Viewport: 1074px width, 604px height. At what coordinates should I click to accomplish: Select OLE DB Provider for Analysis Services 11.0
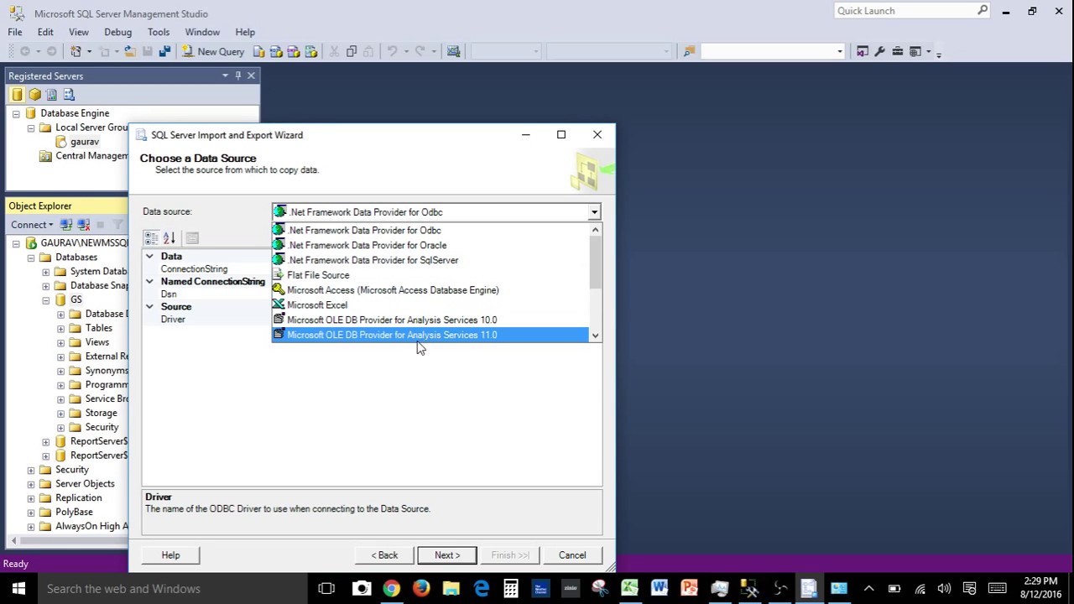[430, 335]
